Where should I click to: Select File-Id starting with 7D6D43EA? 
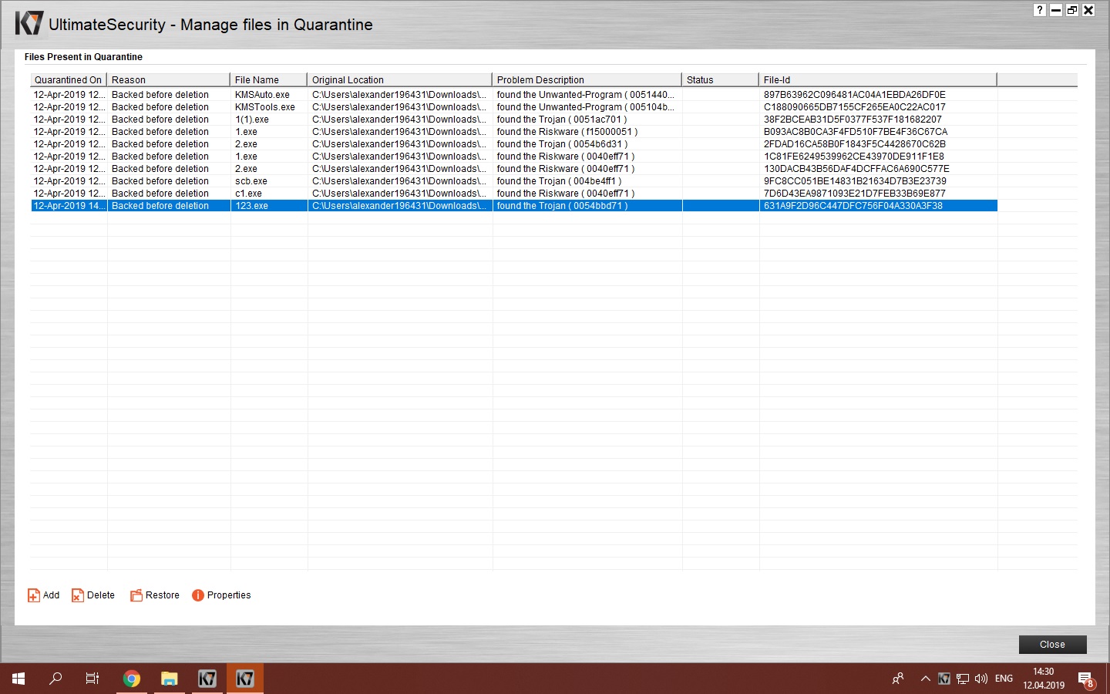pos(855,194)
